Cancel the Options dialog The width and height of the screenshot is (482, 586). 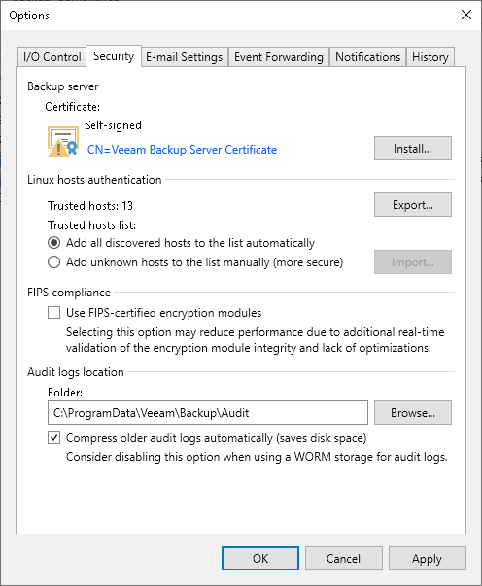[343, 559]
